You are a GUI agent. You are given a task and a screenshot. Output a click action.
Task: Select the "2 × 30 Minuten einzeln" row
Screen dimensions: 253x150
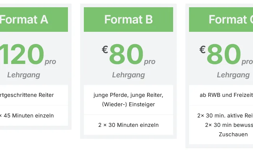[128, 125]
